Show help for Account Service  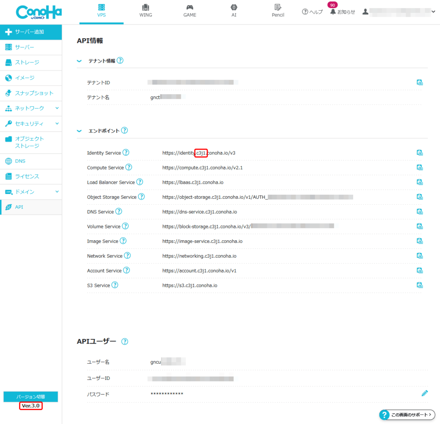pyautogui.click(x=127, y=270)
